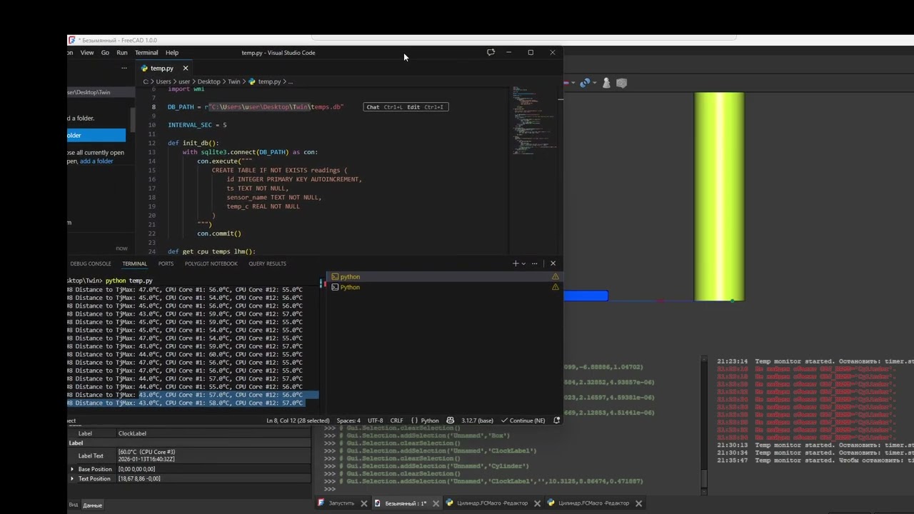Screen dimensions: 914x514
Task: Click 'Users' in the breadcrumb path
Action: pyautogui.click(x=164, y=82)
